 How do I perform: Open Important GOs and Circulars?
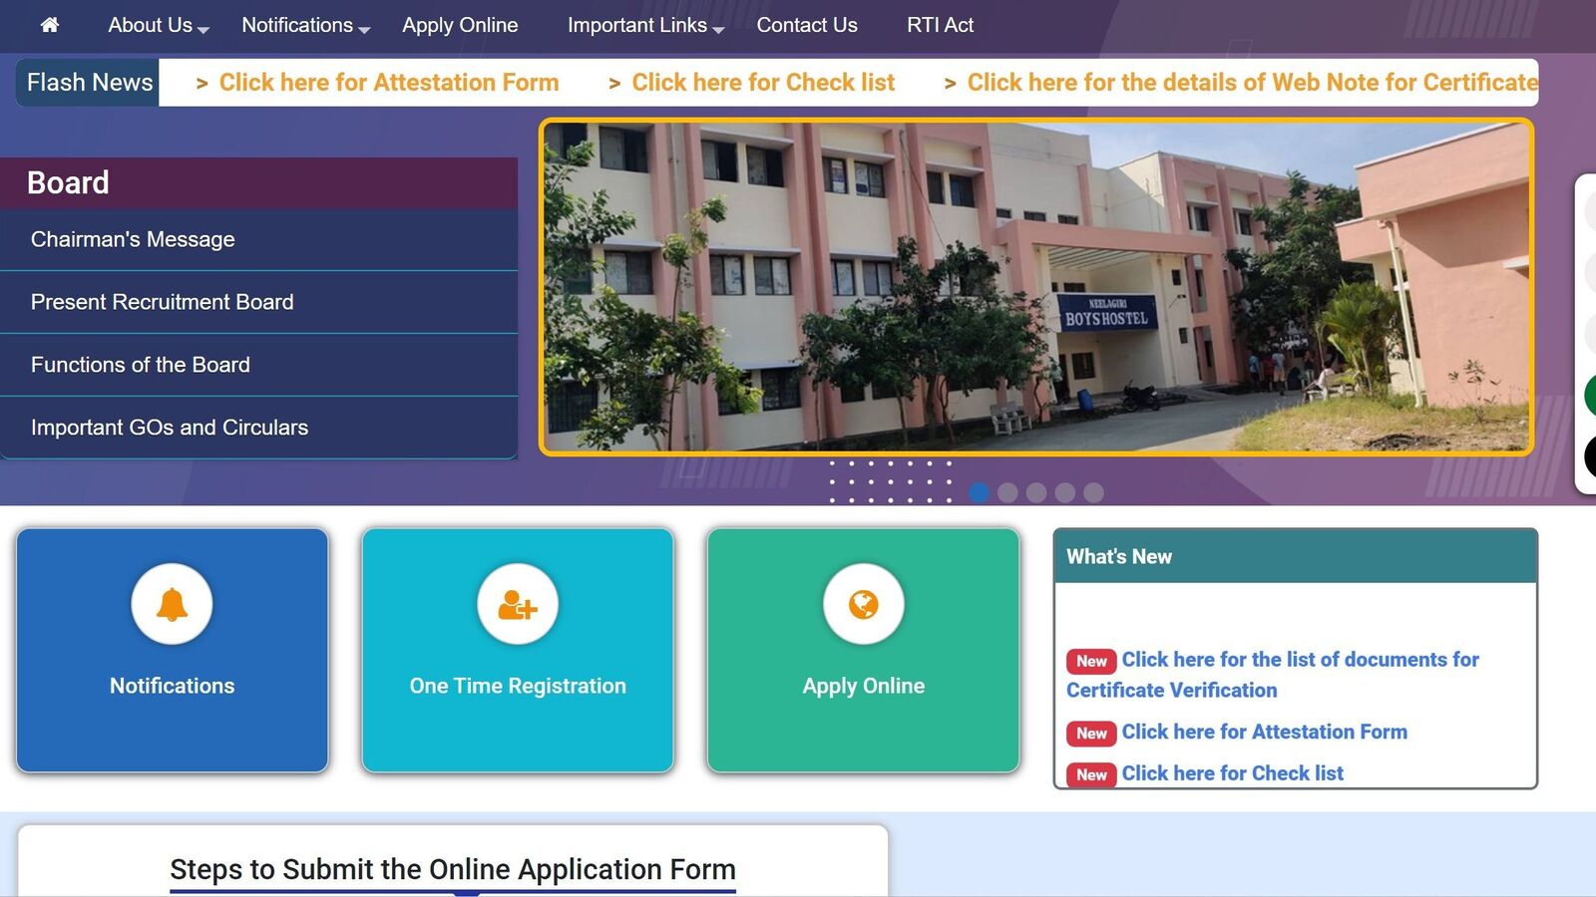[170, 428]
